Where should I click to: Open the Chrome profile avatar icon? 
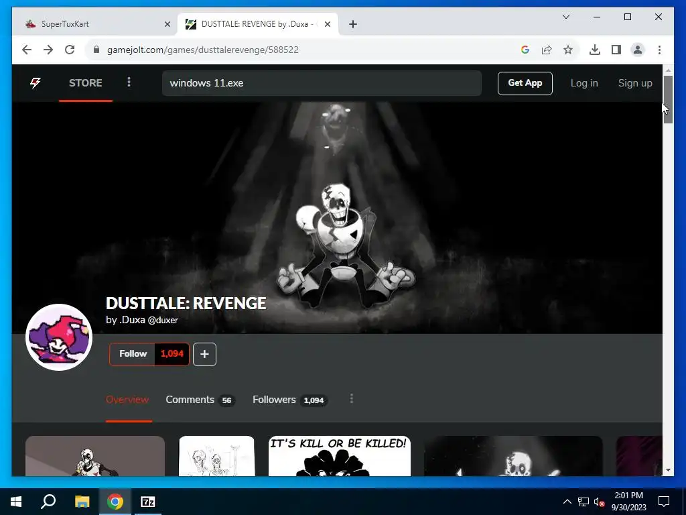coord(638,50)
